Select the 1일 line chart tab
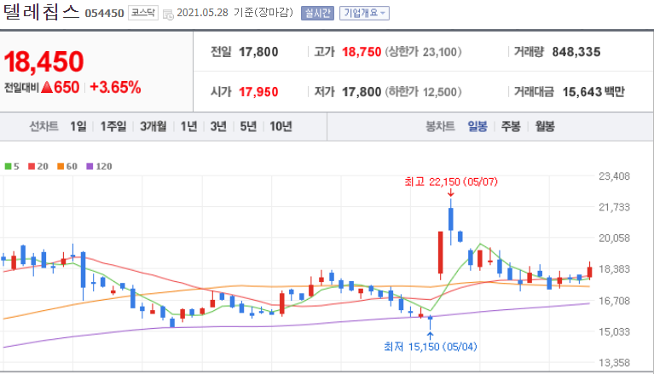 pyautogui.click(x=78, y=126)
